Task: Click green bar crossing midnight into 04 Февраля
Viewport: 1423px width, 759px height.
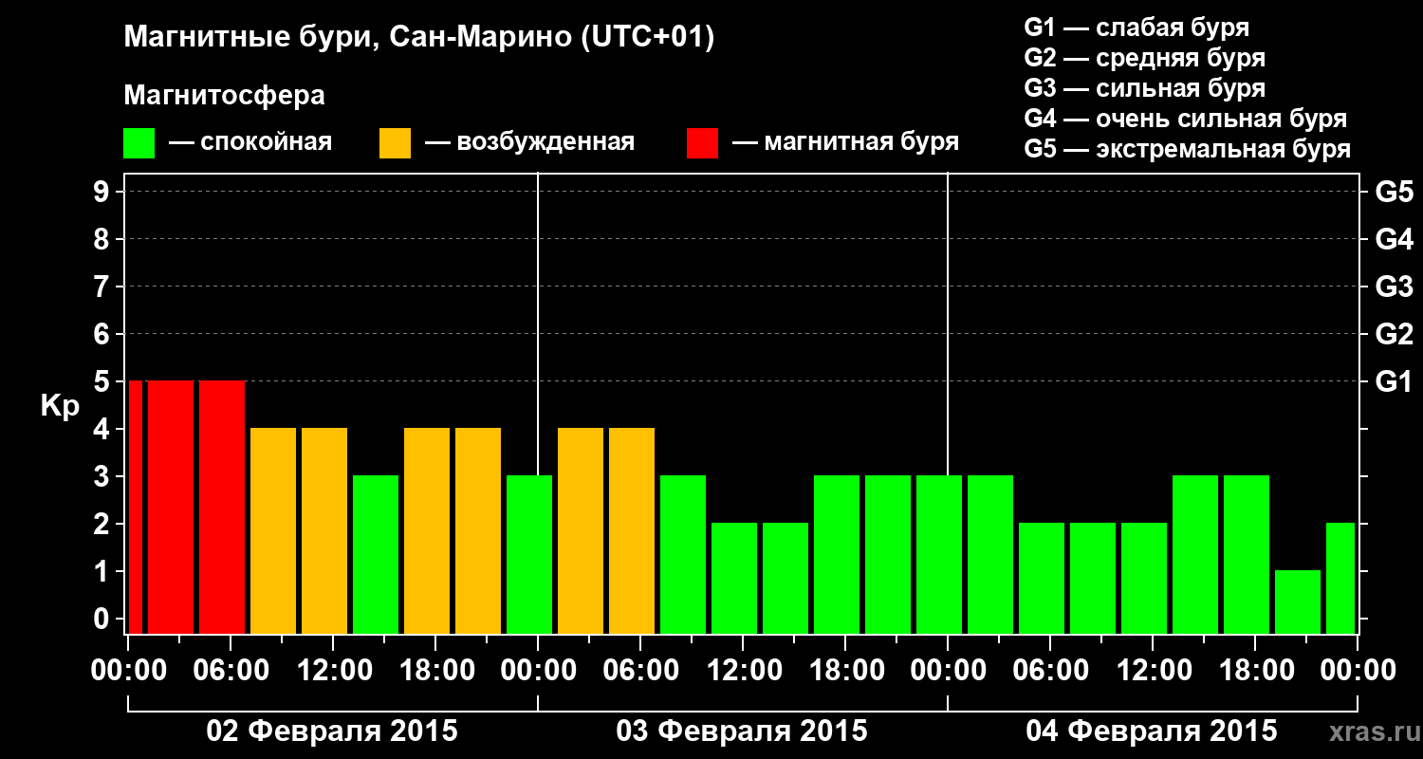Action: tap(939, 554)
